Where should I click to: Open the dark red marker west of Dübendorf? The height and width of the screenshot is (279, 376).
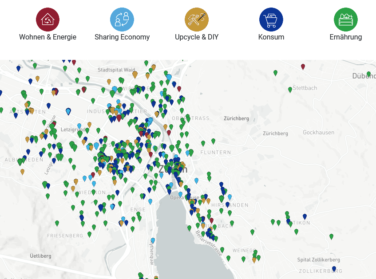pyautogui.click(x=303, y=67)
